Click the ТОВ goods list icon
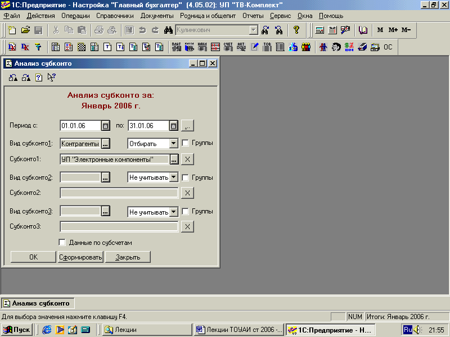This screenshot has width=450, height=337. point(267,47)
